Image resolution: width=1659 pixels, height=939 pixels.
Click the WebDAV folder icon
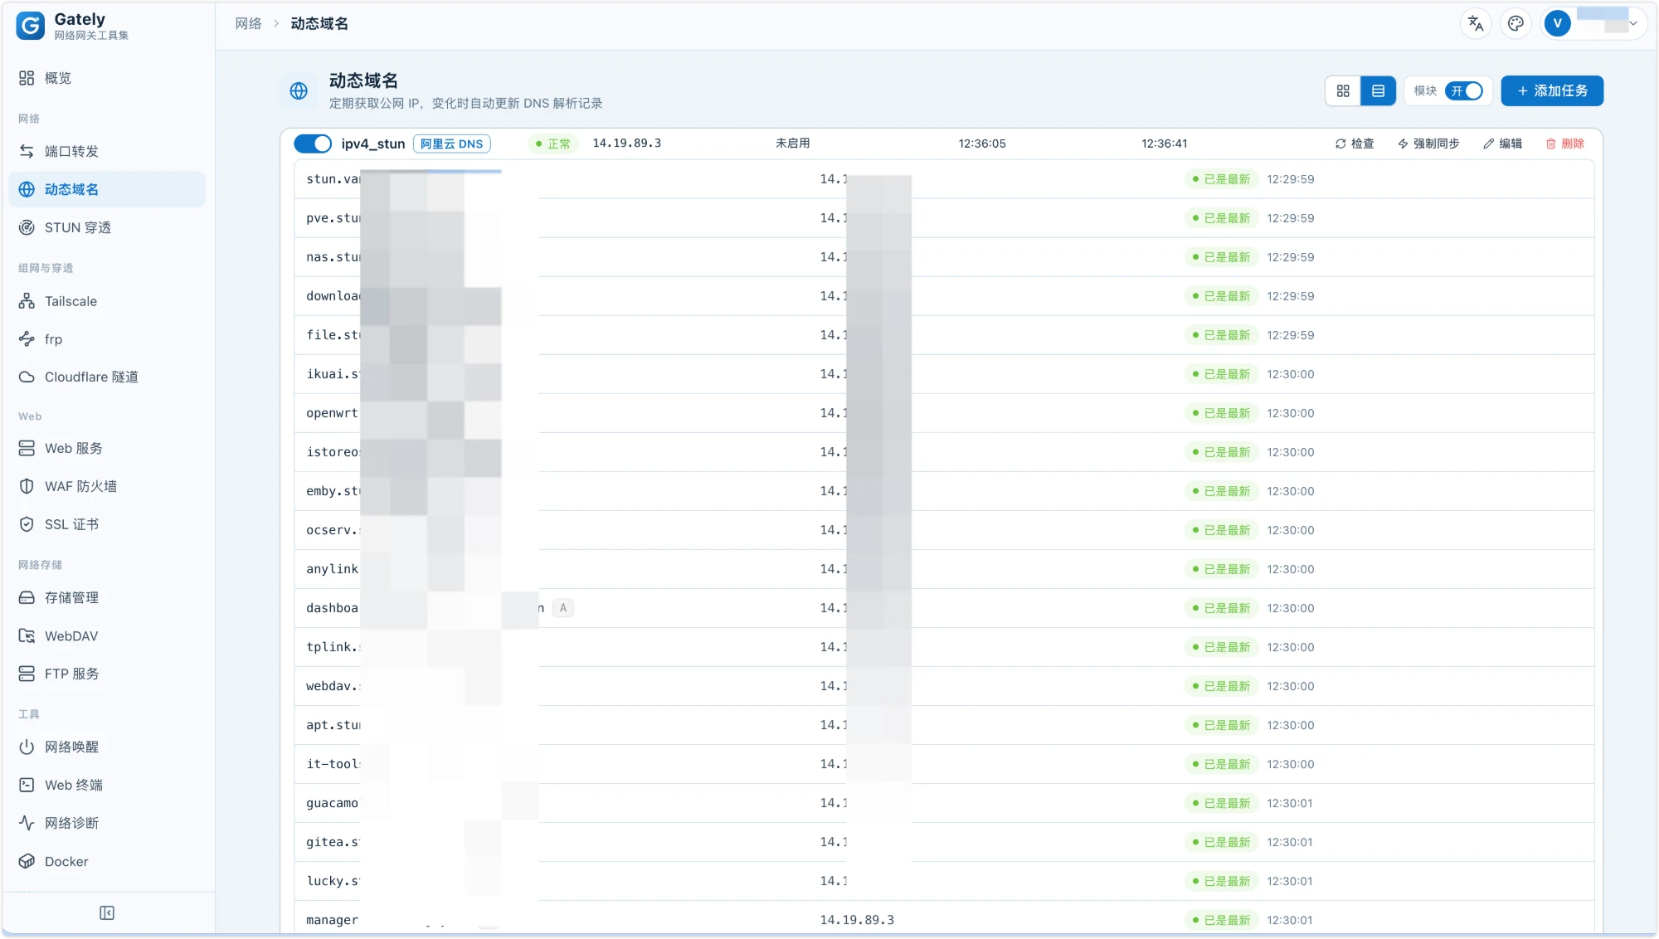tap(27, 636)
